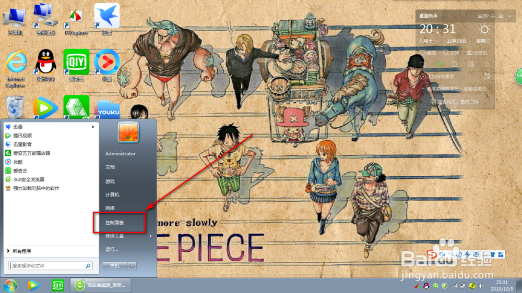Open Tencent Video pinned on taskbar
The height and width of the screenshot is (293, 522).
(x=33, y=285)
